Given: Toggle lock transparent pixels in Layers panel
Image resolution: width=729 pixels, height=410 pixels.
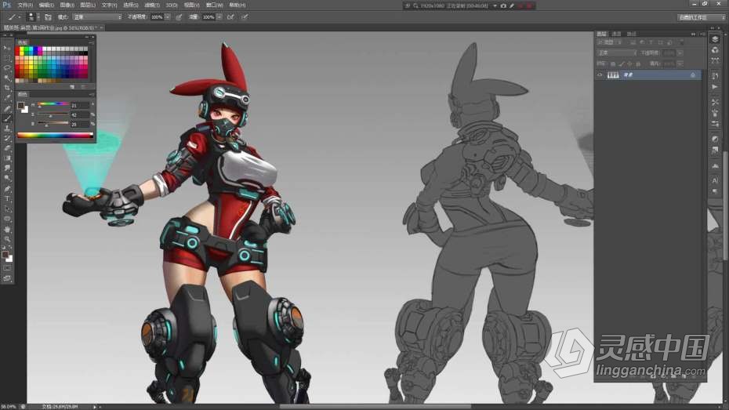Looking at the screenshot, I should tap(613, 63).
